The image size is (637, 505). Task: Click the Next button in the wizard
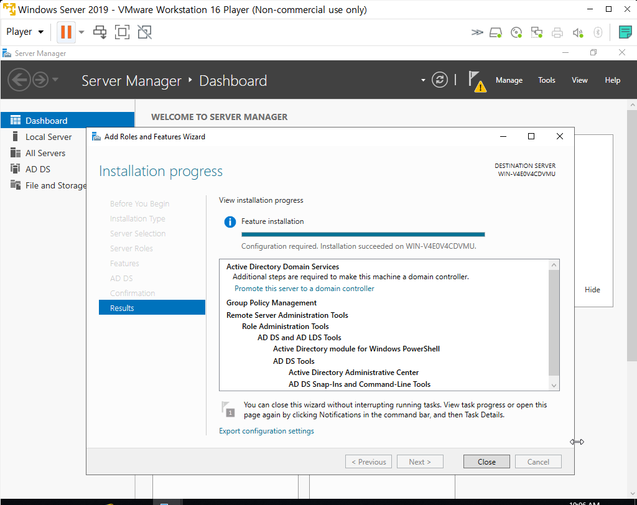coord(420,461)
